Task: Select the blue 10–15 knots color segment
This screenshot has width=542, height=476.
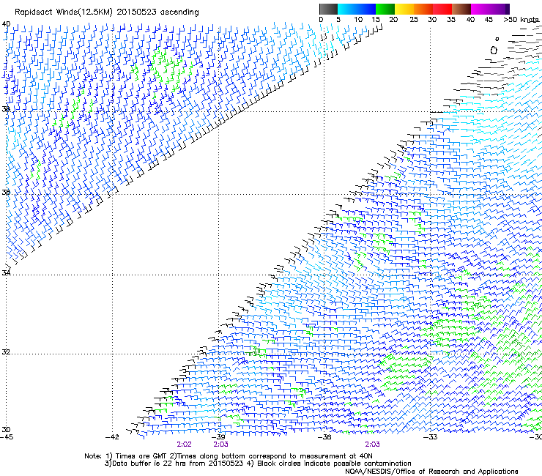Action: click(x=366, y=9)
